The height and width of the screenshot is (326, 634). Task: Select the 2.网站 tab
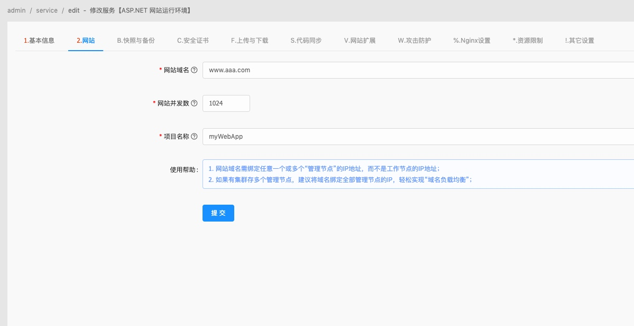pos(85,40)
